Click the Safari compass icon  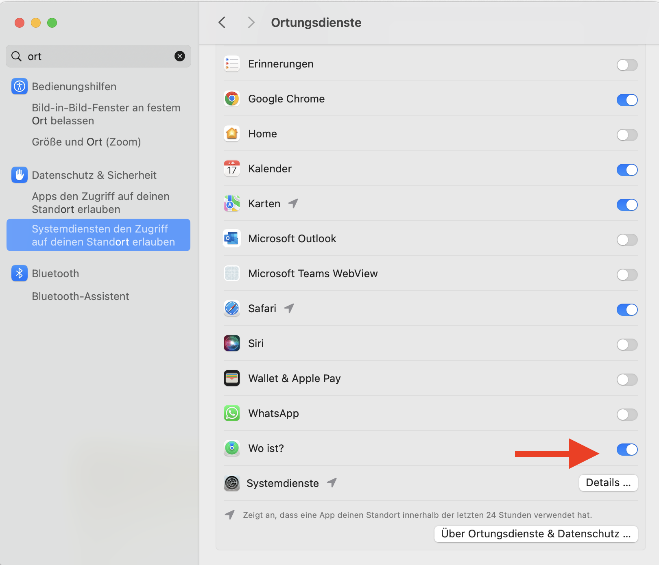click(x=232, y=309)
